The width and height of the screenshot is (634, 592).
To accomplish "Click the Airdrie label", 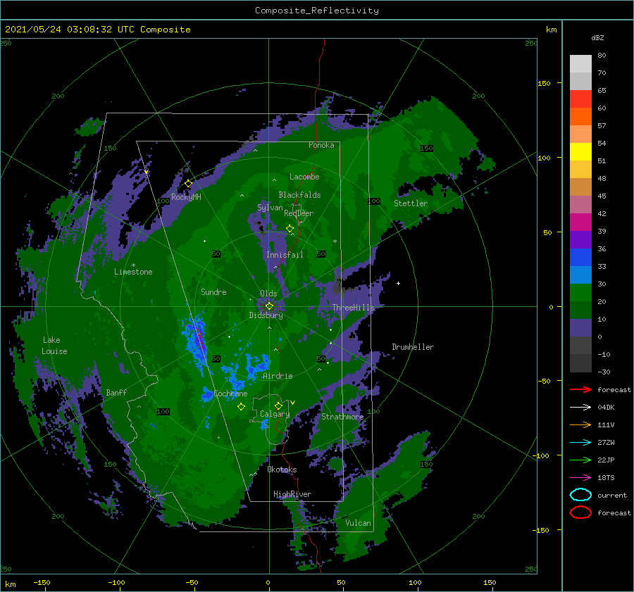I will tap(278, 376).
